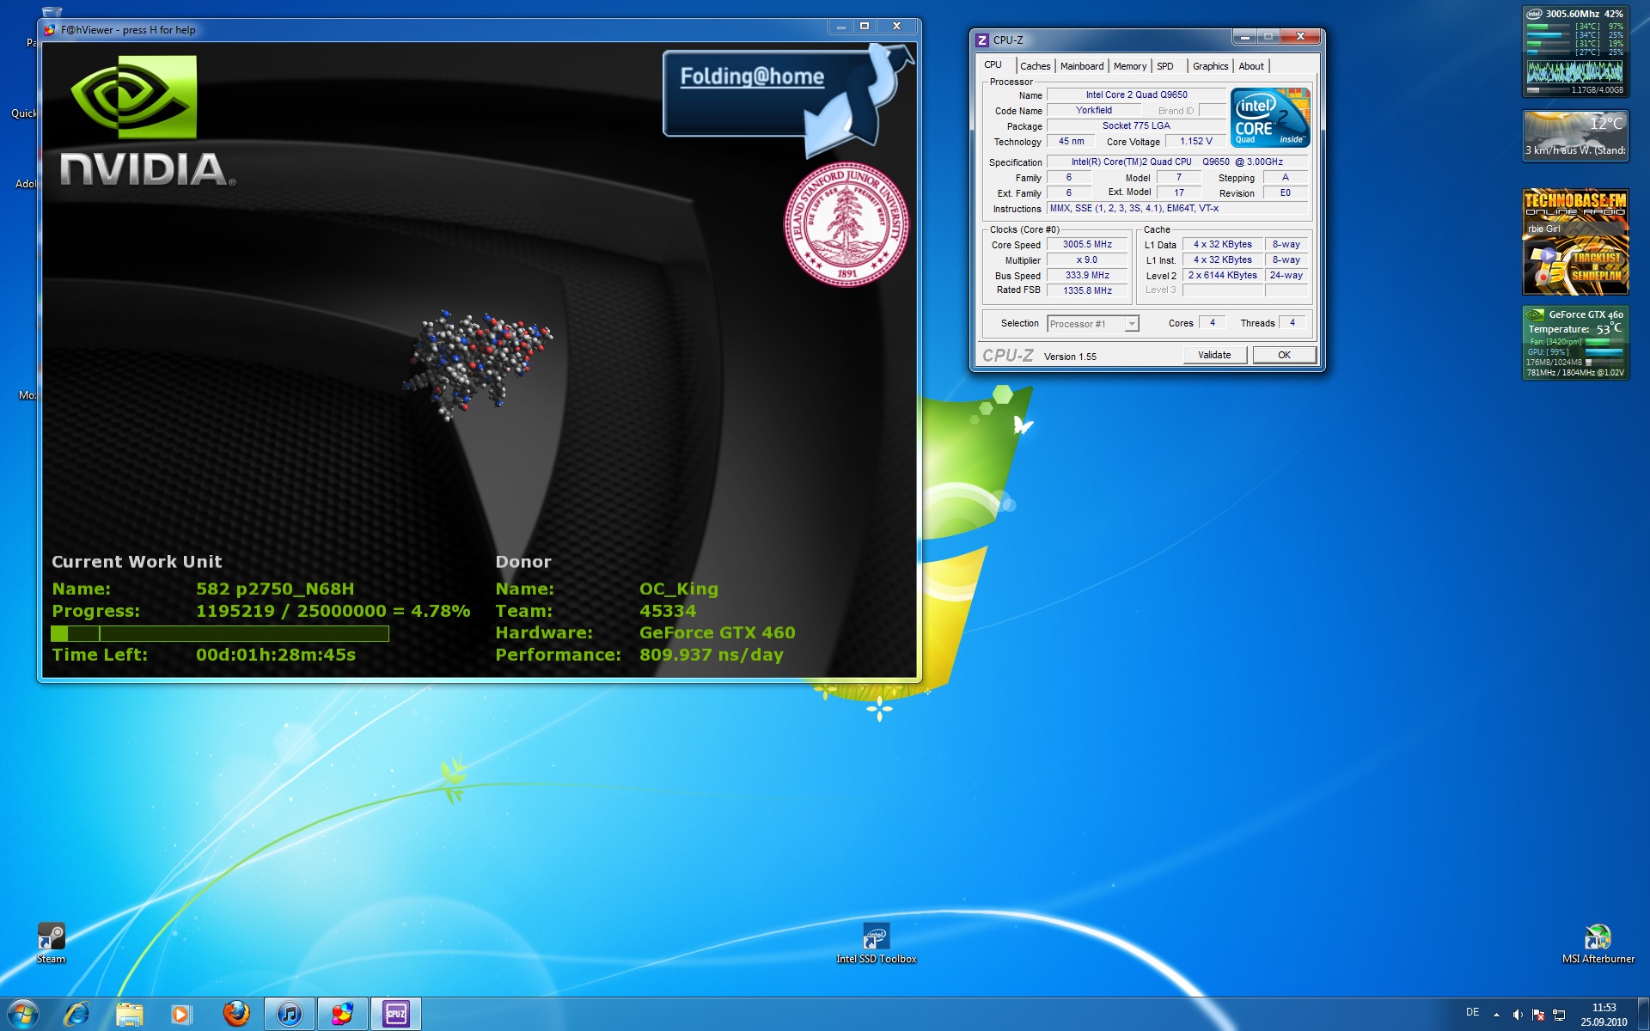The height and width of the screenshot is (1031, 1650).
Task: Click CPU-Z taskbar button
Action: tap(395, 1014)
